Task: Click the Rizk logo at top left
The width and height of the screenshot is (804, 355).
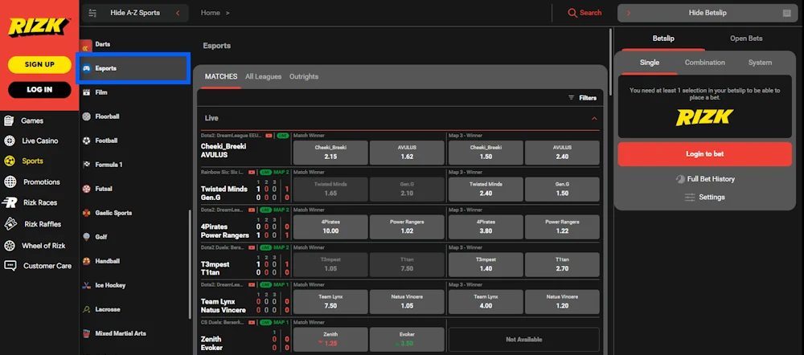Action: 39,27
